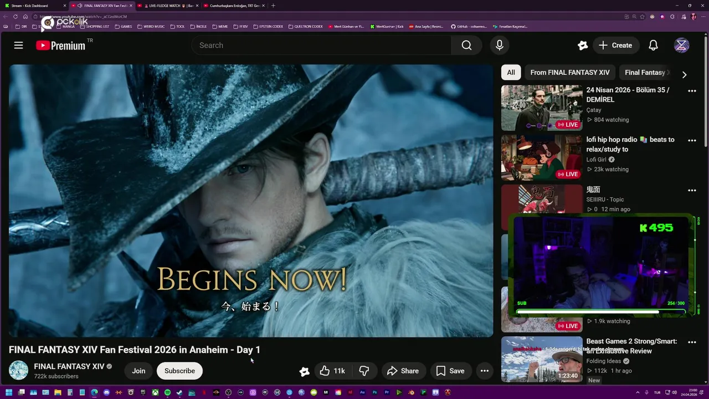The height and width of the screenshot is (399, 709).
Task: Open the YouTube guide hamburger menu
Action: tap(18, 45)
